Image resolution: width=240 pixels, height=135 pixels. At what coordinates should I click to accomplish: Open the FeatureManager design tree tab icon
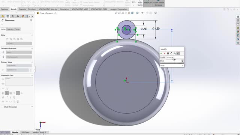click(x=3, y=16)
